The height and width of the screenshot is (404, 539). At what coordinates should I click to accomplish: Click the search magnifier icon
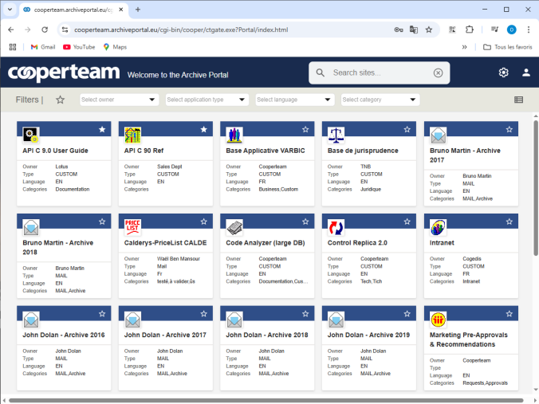[320, 73]
